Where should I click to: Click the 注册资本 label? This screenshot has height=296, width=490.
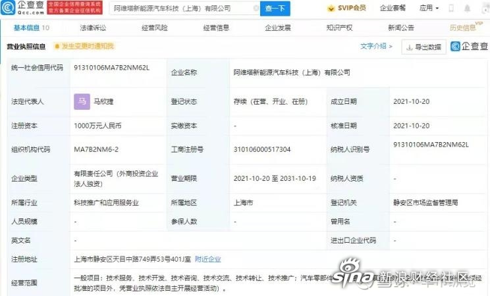[24, 126]
